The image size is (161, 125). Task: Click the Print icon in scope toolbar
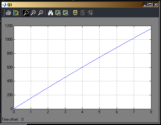coord(8,13)
